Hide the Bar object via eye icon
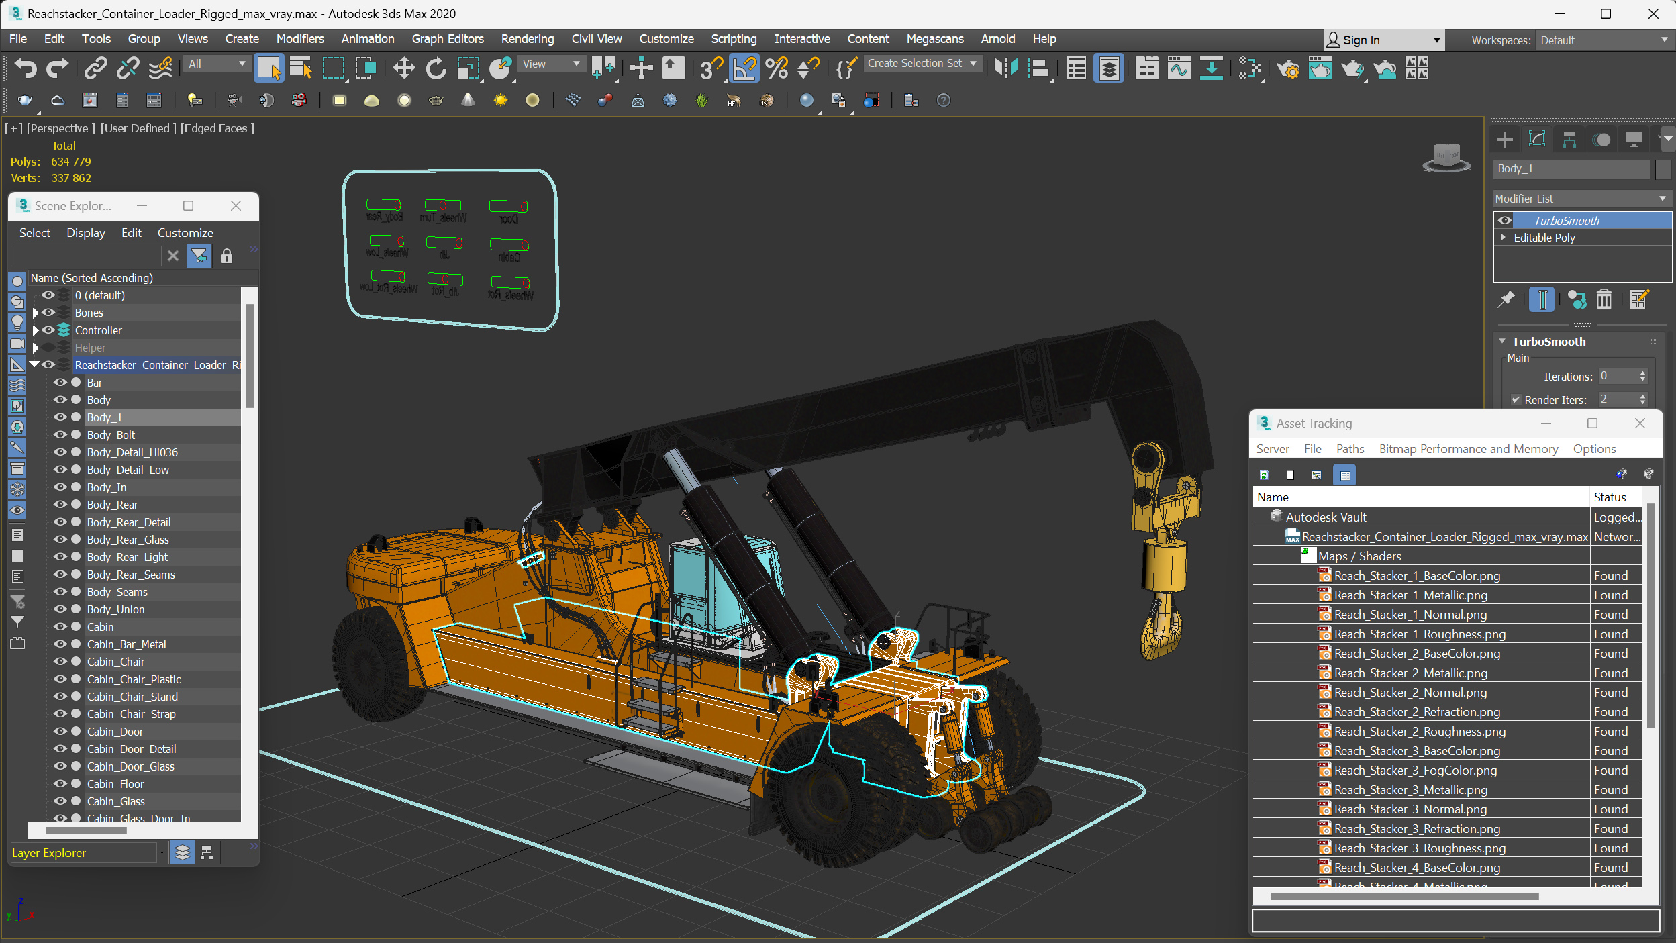 coord(60,382)
